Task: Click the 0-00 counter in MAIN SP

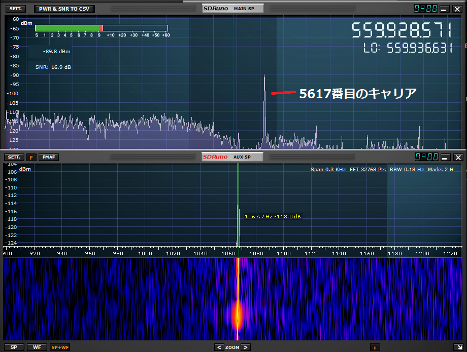Action: click(x=425, y=9)
